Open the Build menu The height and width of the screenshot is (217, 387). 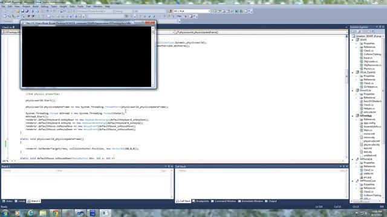pos(36,7)
